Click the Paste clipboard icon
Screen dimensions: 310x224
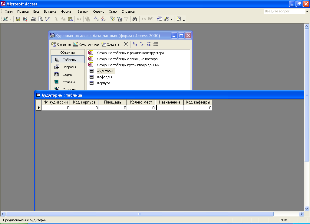[70, 19]
